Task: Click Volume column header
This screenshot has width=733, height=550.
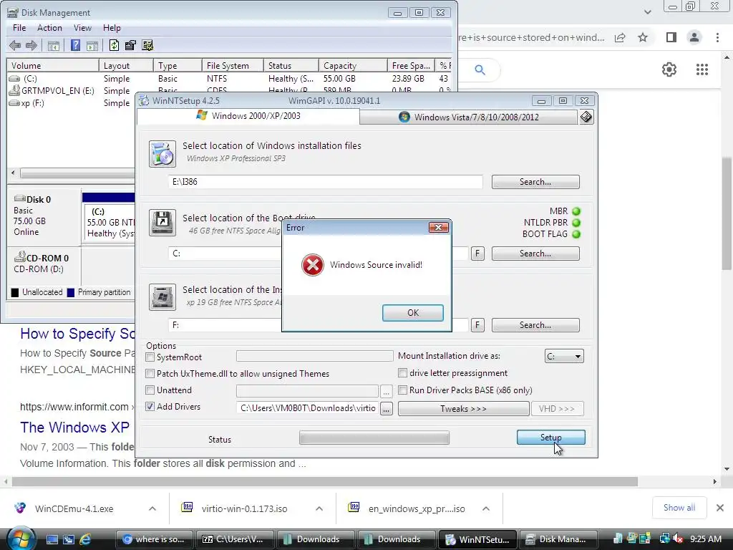Action: coord(53,65)
